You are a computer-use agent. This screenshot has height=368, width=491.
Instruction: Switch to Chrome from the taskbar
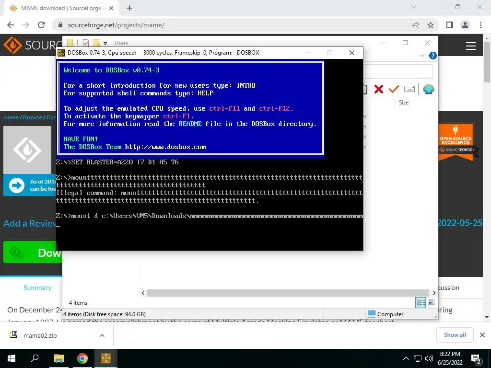pos(82,358)
